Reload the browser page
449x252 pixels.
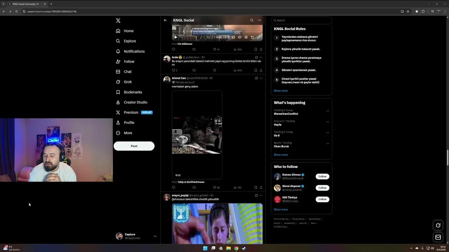[x=16, y=12]
